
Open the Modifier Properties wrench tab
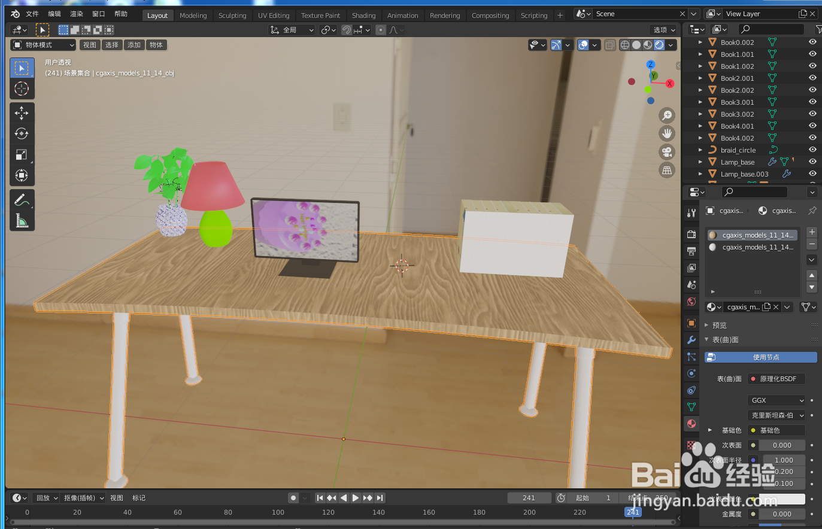point(691,340)
